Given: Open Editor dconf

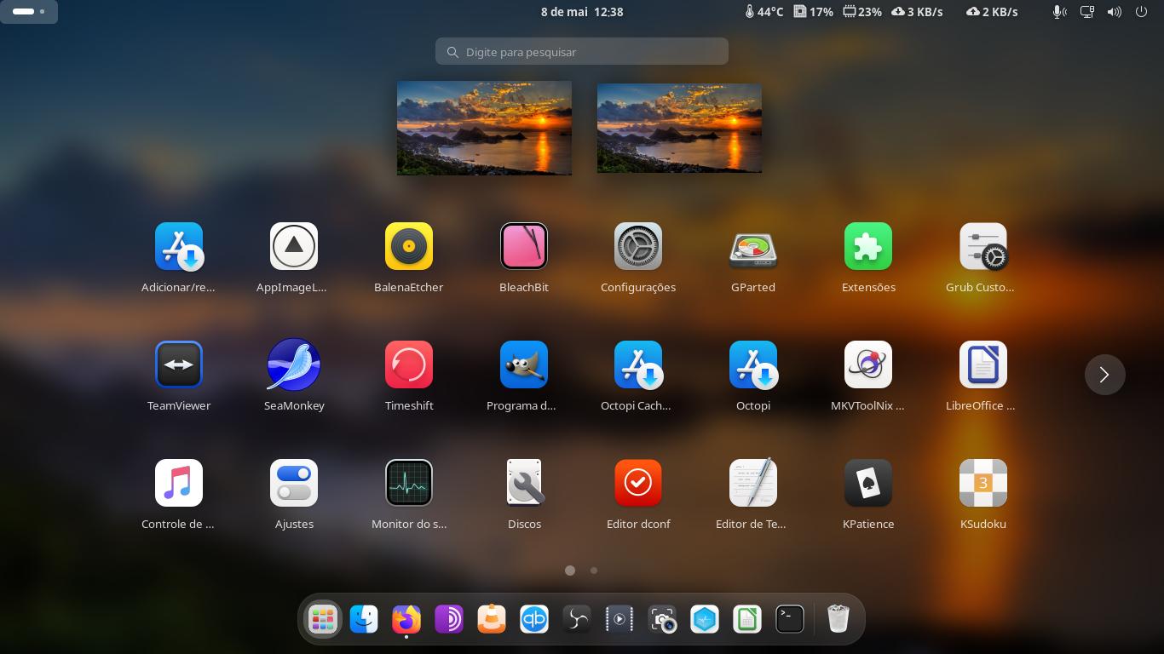Looking at the screenshot, I should [x=638, y=483].
